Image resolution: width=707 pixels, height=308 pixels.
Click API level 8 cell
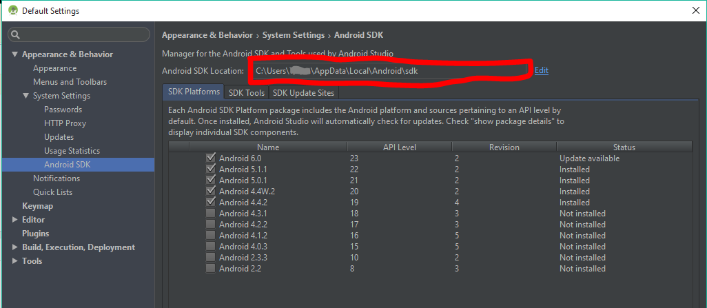pyautogui.click(x=351, y=269)
